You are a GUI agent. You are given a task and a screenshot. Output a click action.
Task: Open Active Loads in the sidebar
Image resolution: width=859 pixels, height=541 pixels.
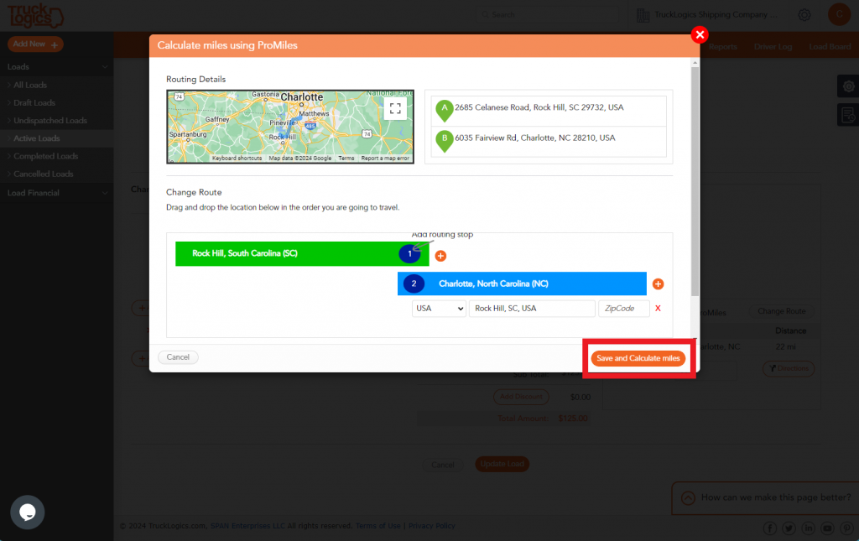(36, 138)
